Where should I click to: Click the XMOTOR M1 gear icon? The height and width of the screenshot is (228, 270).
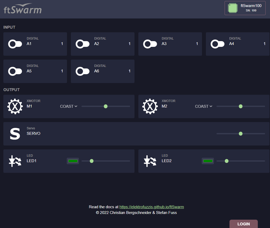coord(15,106)
